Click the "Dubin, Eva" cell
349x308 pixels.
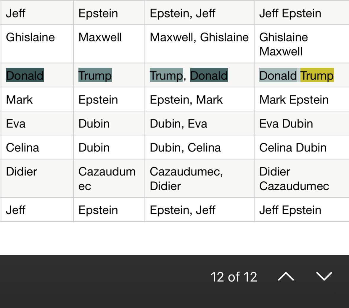tap(178, 124)
